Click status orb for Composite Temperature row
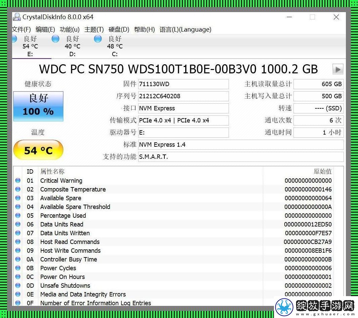 [x=18, y=189]
